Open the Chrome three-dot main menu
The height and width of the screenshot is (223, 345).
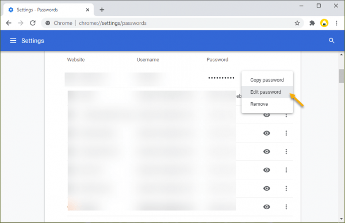pos(336,23)
